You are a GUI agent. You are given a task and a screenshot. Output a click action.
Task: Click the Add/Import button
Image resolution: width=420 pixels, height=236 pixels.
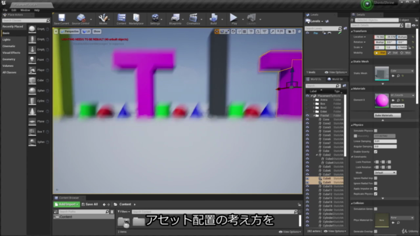[66, 205]
